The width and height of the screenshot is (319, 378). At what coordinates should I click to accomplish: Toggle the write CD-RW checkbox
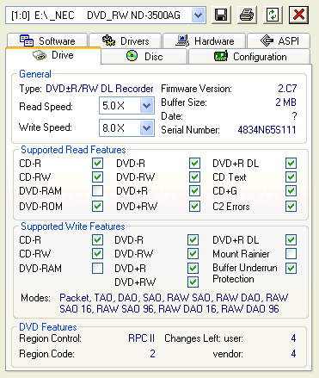[x=97, y=253]
